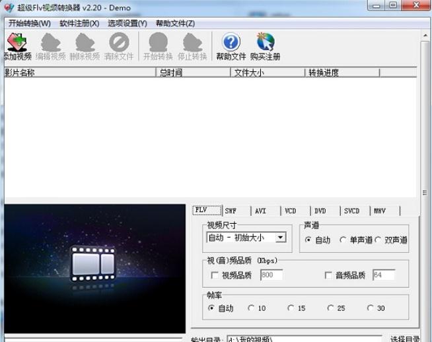This screenshot has width=432, height=342.
Task: Maximize the converter window
Action: click(393, 5)
